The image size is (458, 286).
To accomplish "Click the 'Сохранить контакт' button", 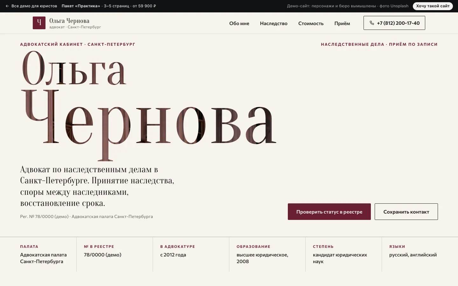I will [x=406, y=212].
